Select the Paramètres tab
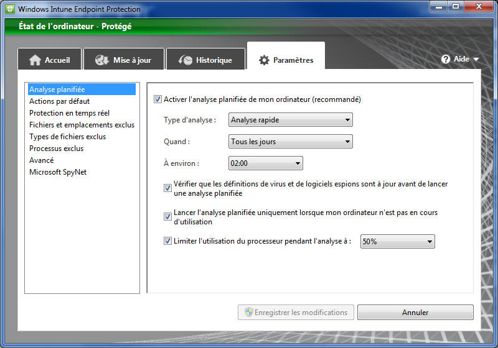 pos(286,56)
